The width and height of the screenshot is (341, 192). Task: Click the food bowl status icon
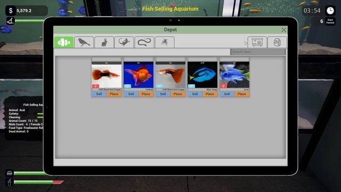point(10,173)
